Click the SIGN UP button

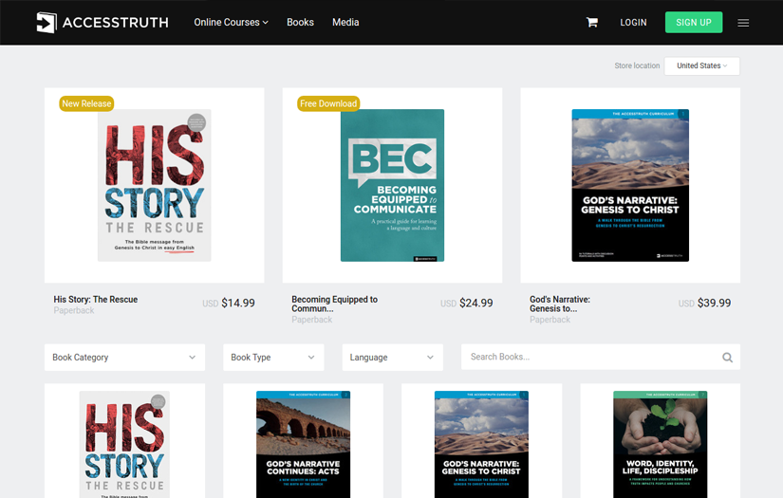click(x=694, y=23)
